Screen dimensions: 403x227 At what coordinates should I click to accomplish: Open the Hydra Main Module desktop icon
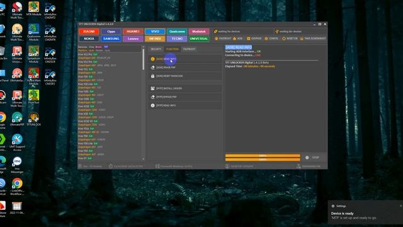click(x=33, y=76)
